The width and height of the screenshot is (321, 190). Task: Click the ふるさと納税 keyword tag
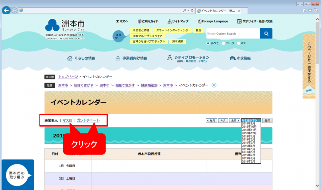click(x=141, y=30)
